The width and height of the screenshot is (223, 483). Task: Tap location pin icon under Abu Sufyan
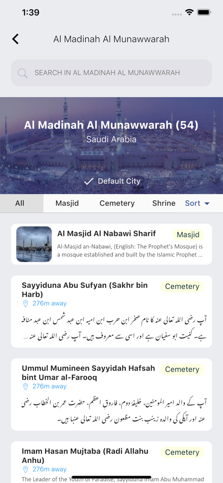tap(26, 304)
